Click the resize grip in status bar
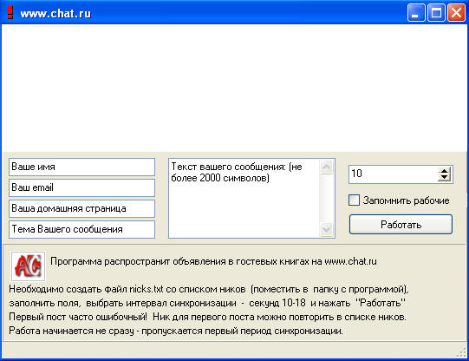469x361 pixels. pos(462,352)
